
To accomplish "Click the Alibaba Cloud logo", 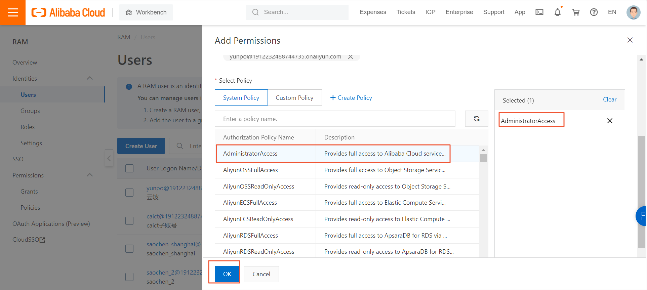I will coord(68,12).
